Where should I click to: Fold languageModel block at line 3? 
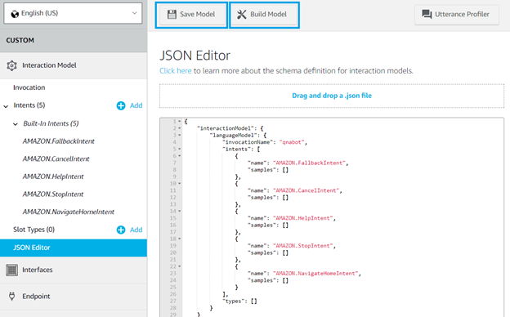[179, 135]
